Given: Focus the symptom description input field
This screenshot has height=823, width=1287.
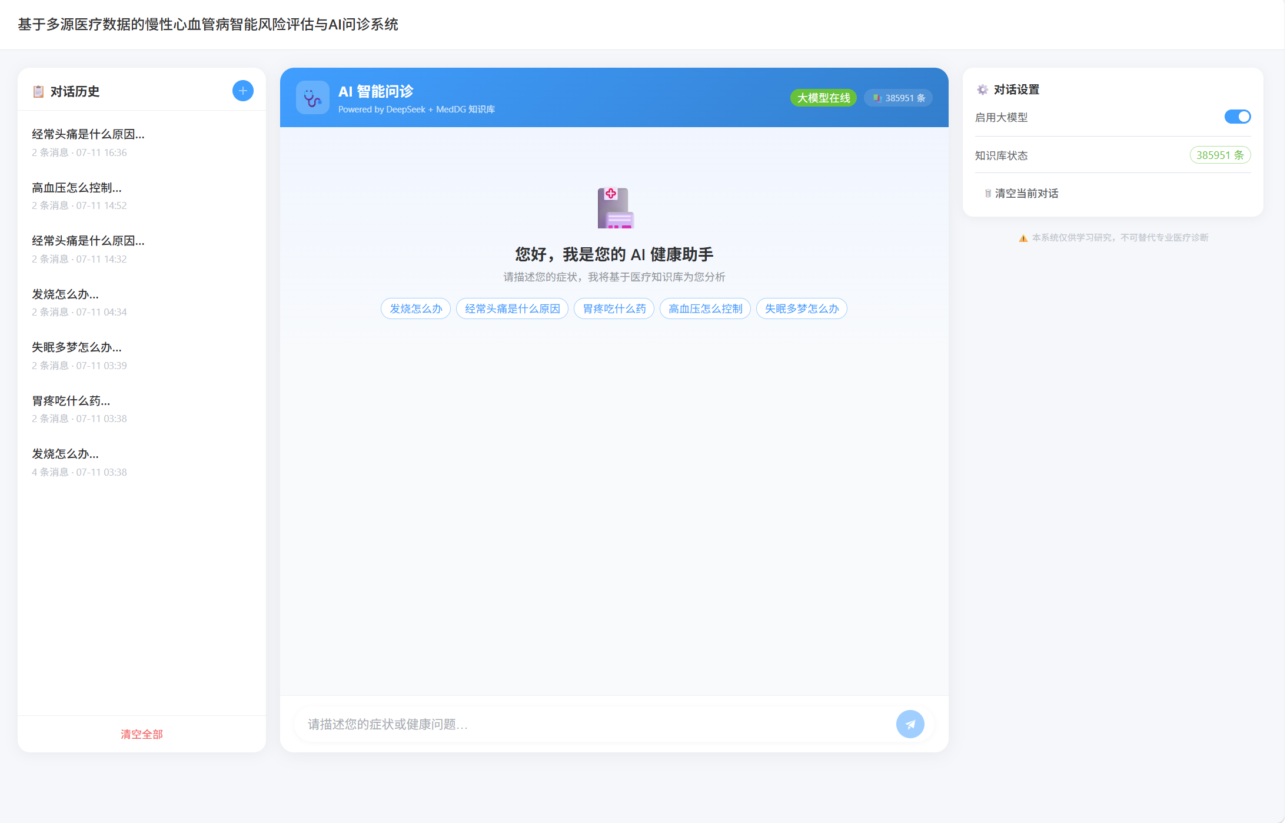Looking at the screenshot, I should point(594,724).
